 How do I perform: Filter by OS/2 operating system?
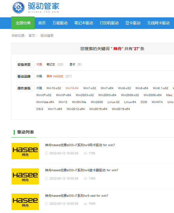point(40,109)
